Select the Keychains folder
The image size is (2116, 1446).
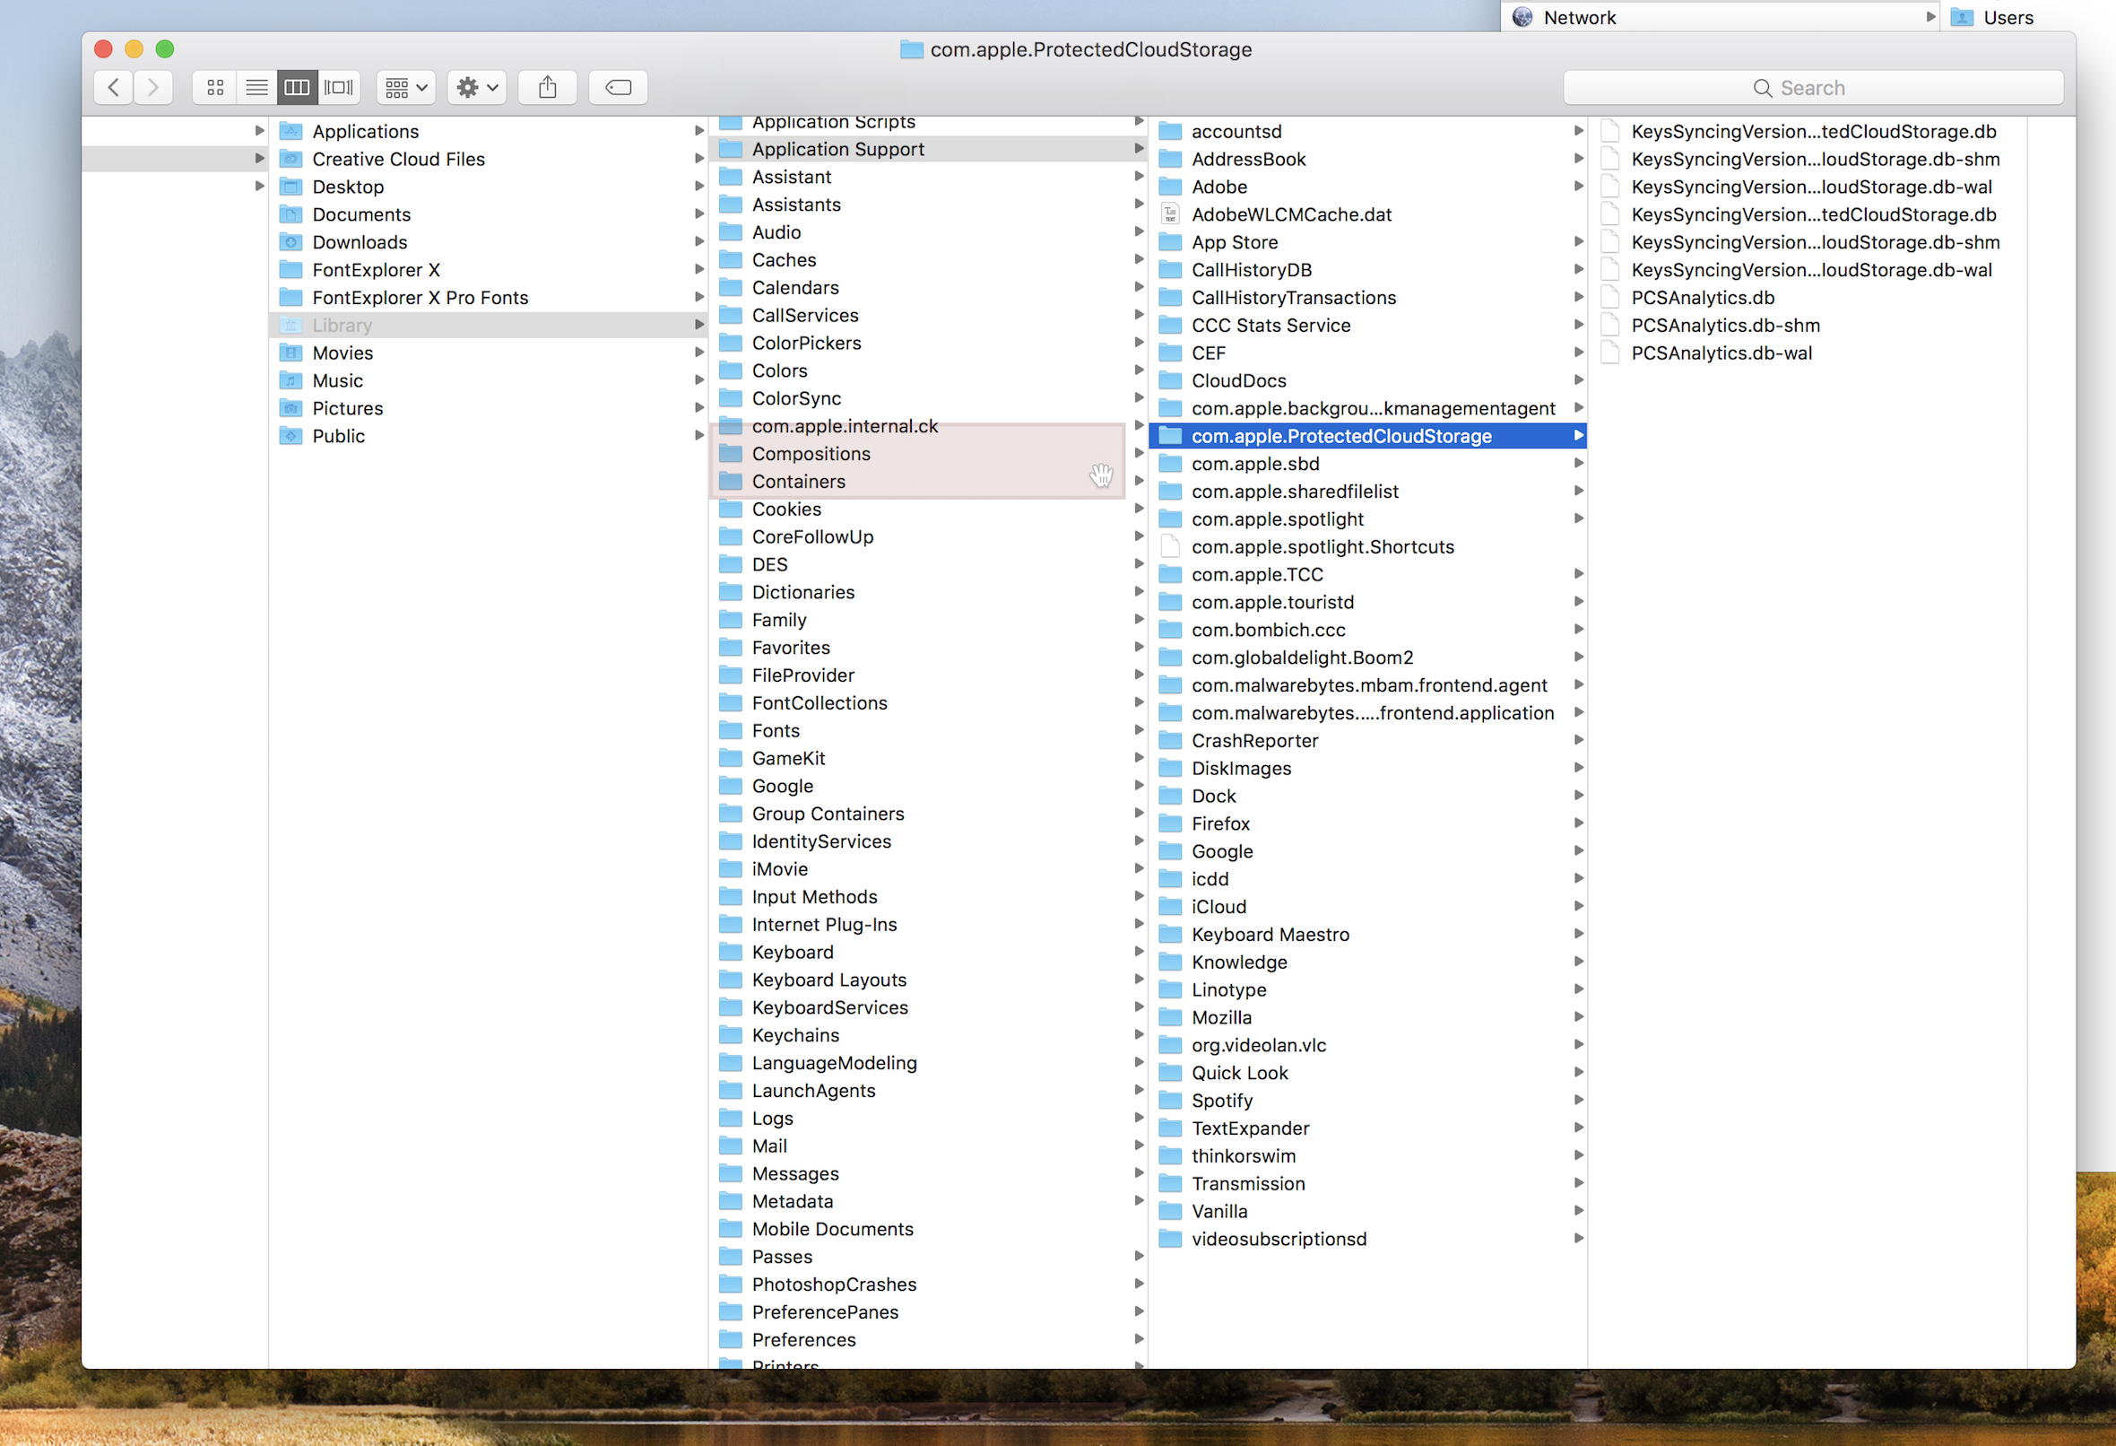click(795, 1035)
